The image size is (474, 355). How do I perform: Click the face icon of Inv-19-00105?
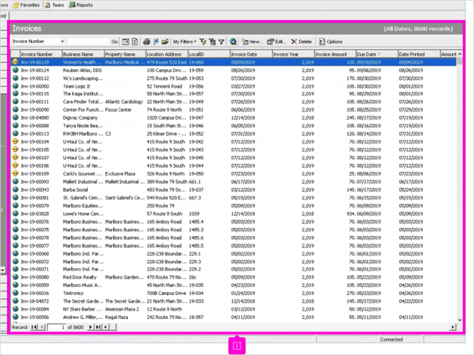coord(15,149)
